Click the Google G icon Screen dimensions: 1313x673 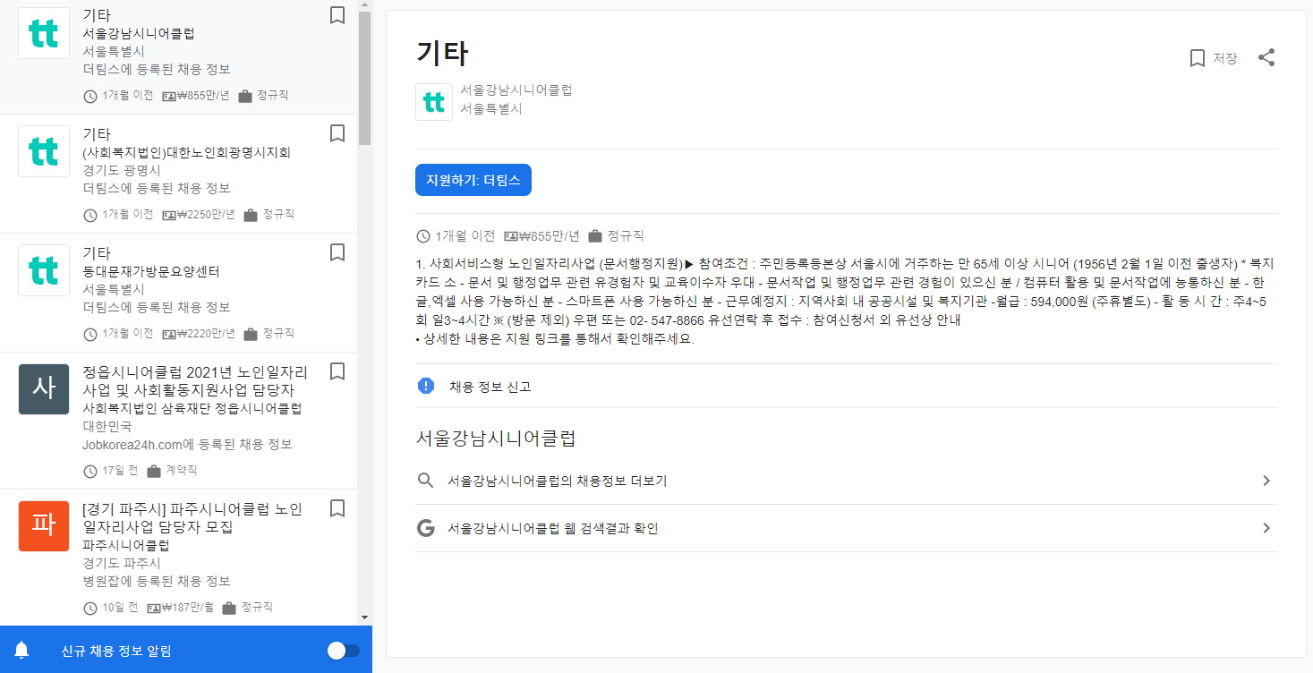[x=426, y=528]
